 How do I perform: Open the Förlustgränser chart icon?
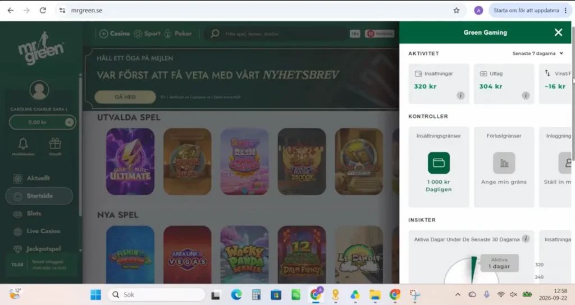click(504, 163)
